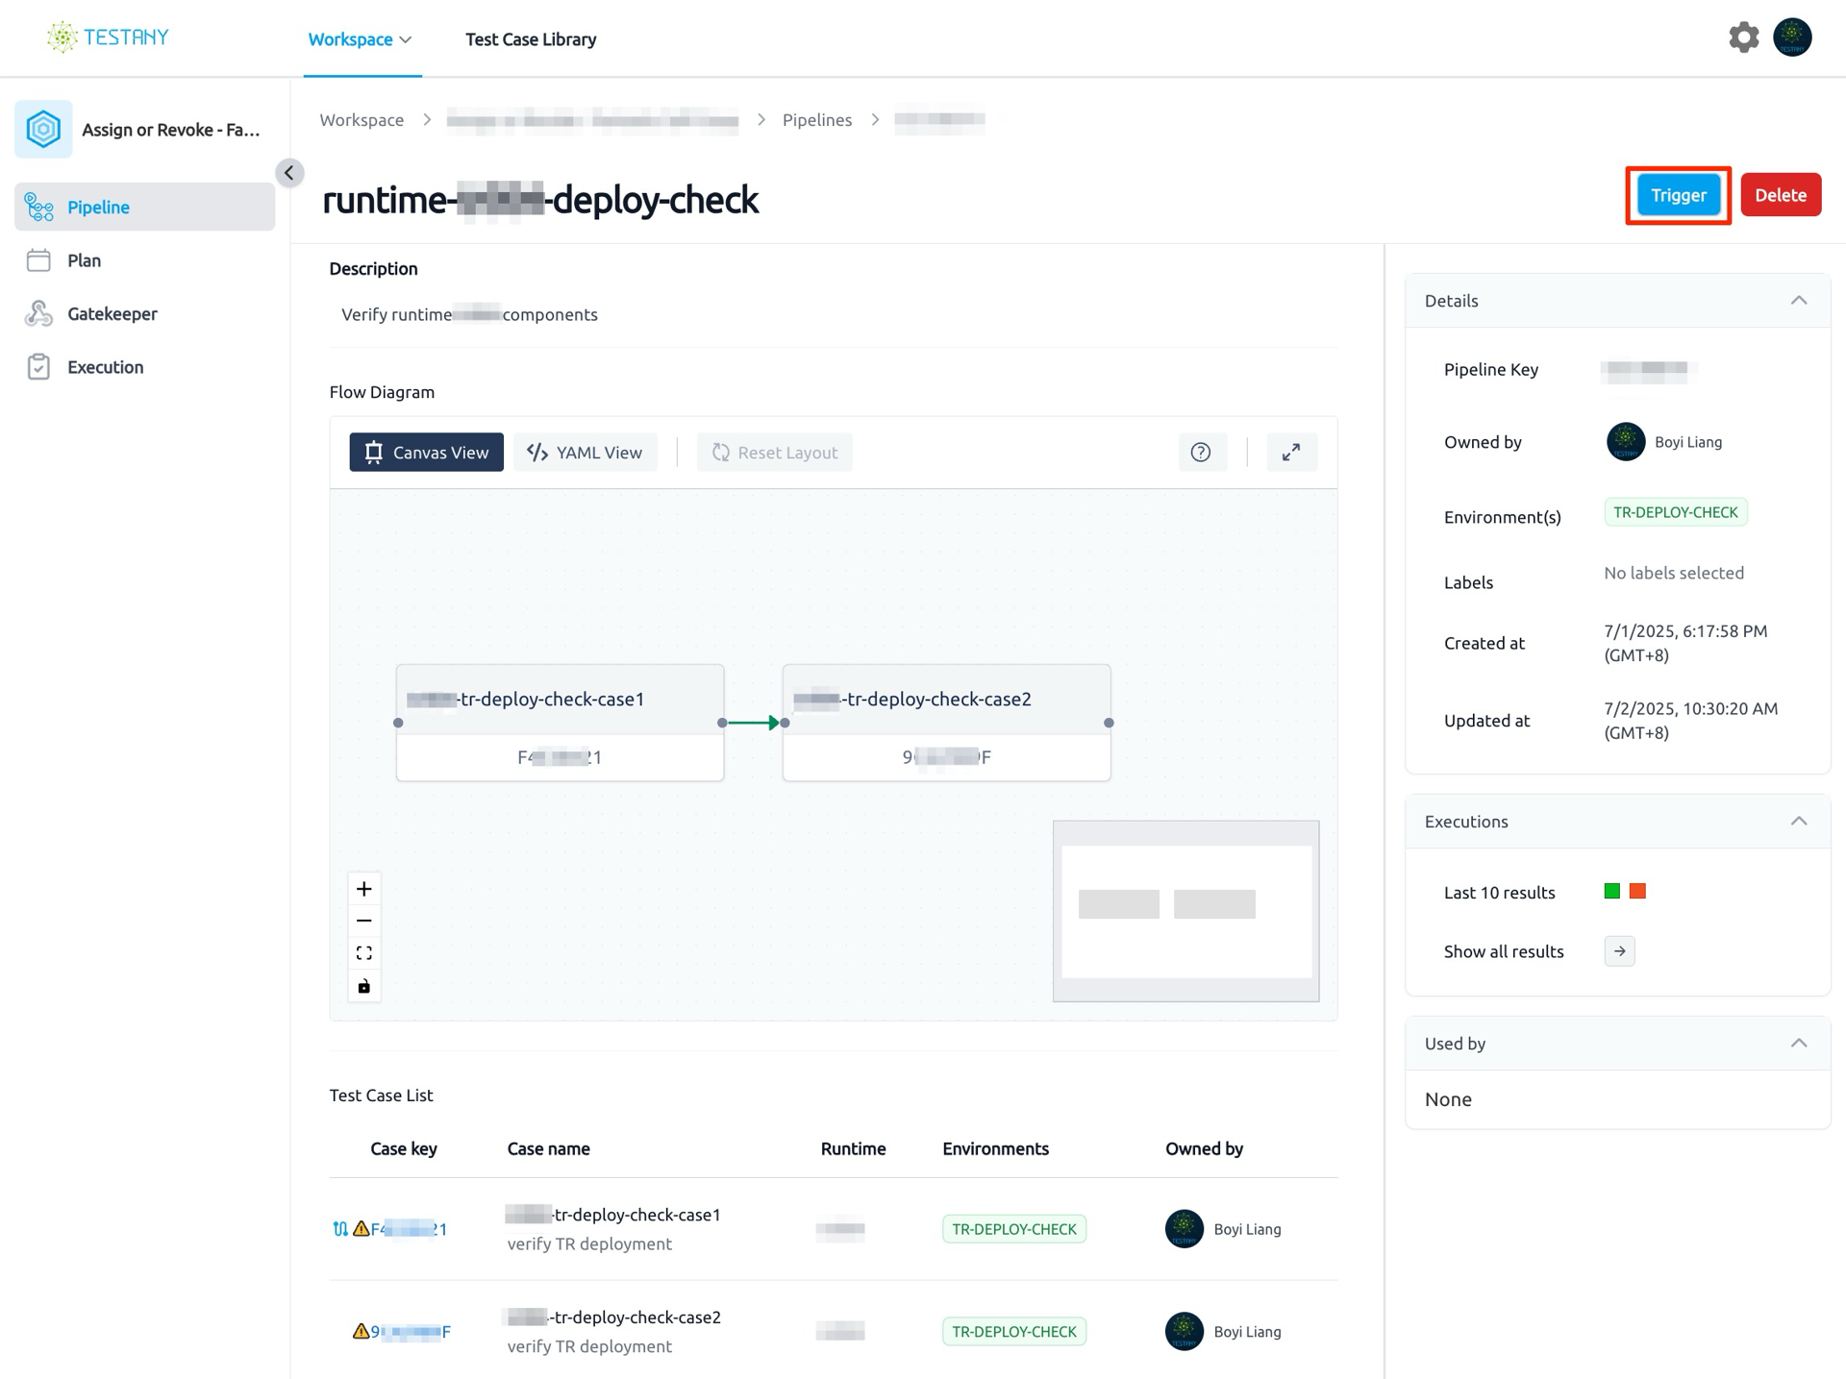
Task: Collapse the Details panel
Action: (x=1798, y=301)
